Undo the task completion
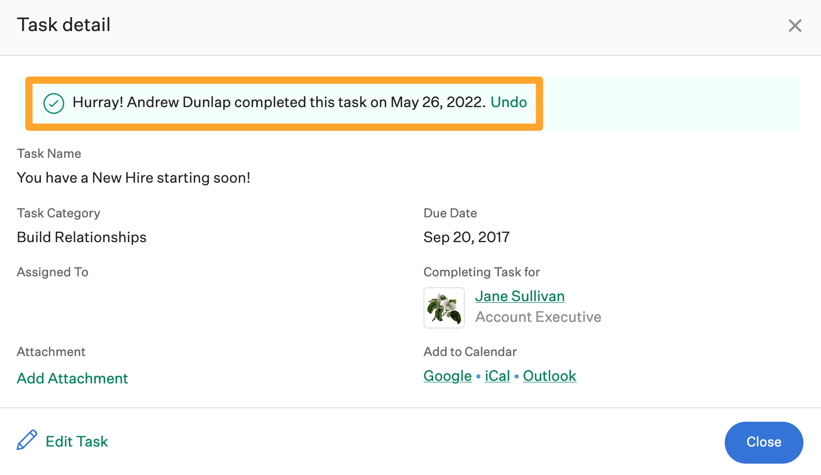 (x=508, y=102)
